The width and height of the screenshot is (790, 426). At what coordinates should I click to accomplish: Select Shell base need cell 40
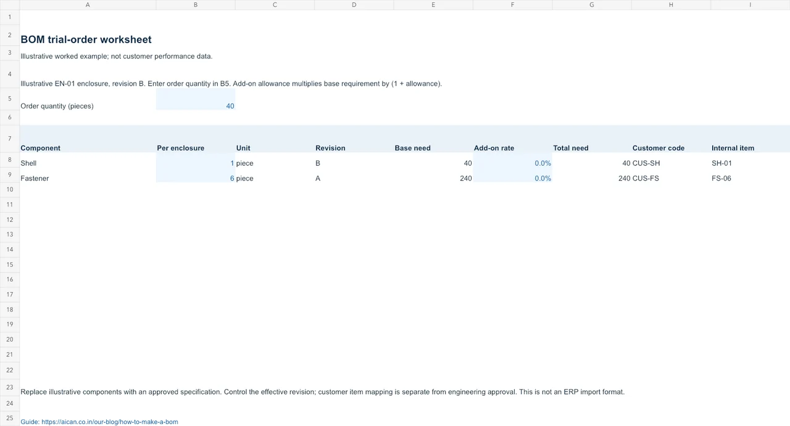433,160
